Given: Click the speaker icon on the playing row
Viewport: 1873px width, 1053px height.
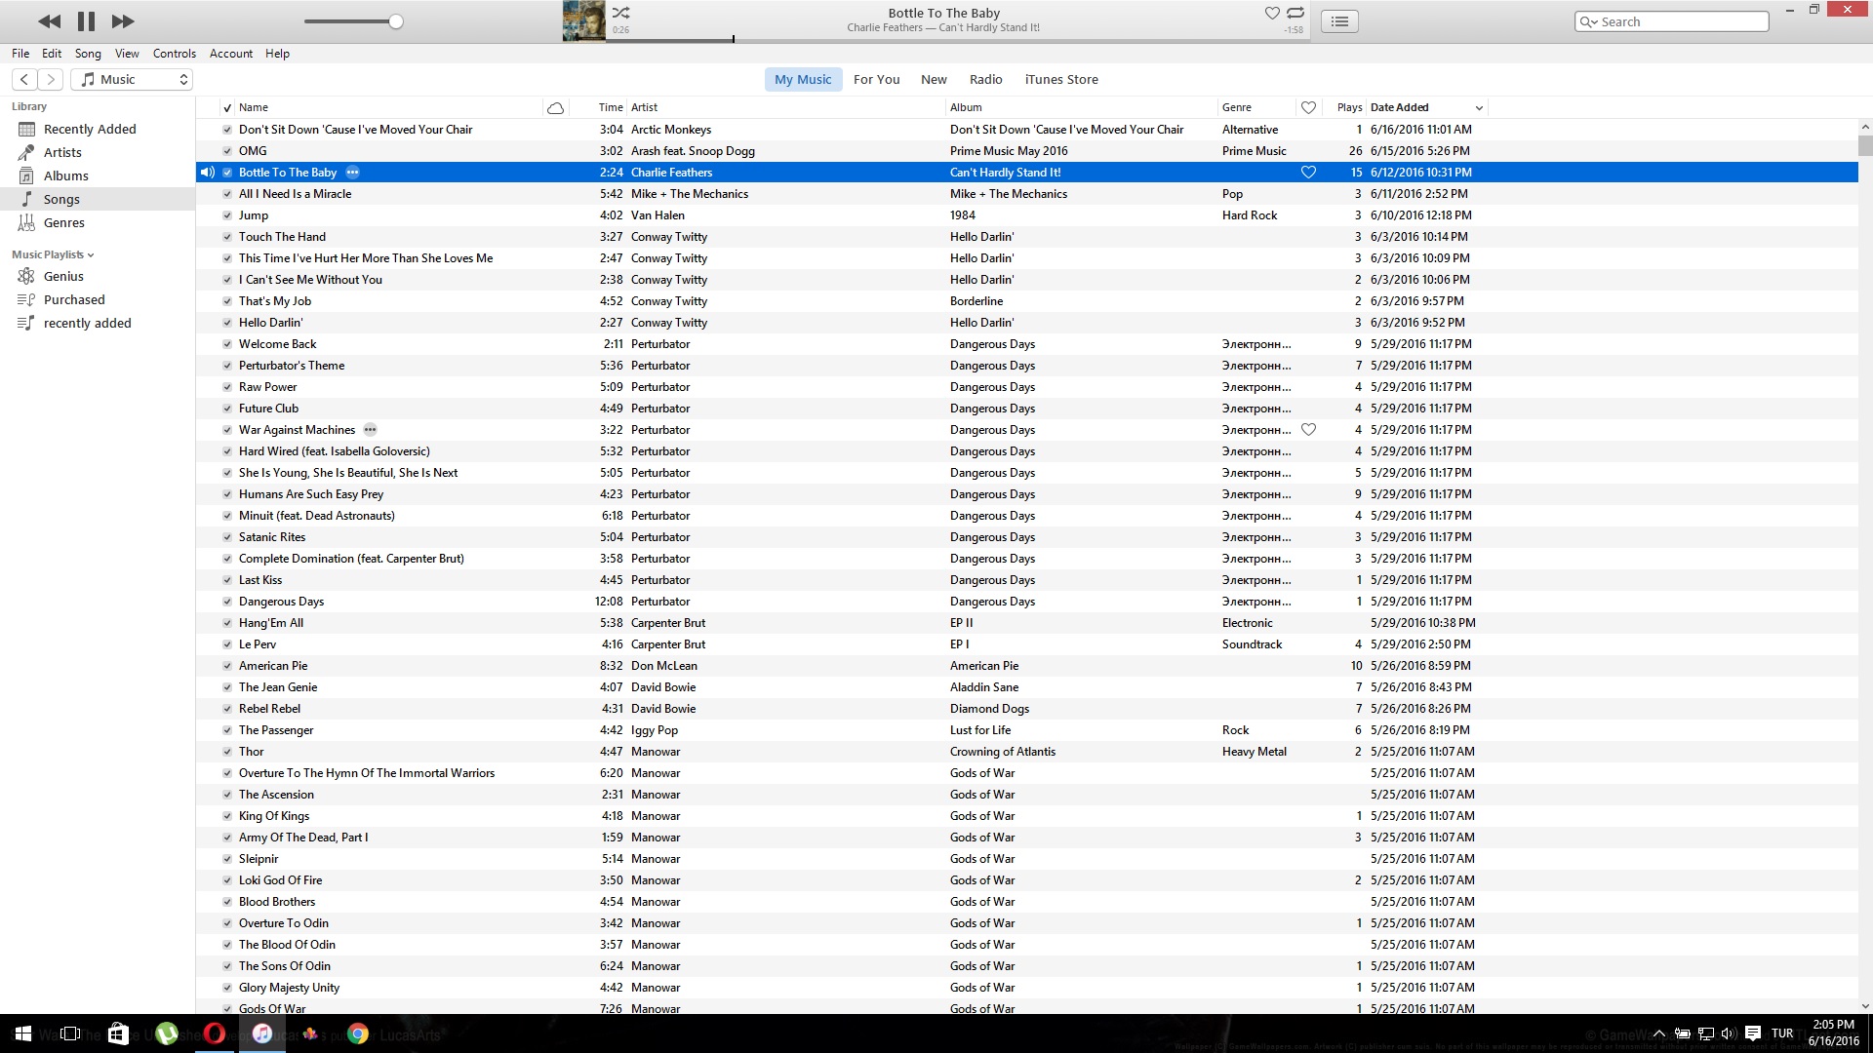Looking at the screenshot, I should tap(207, 173).
